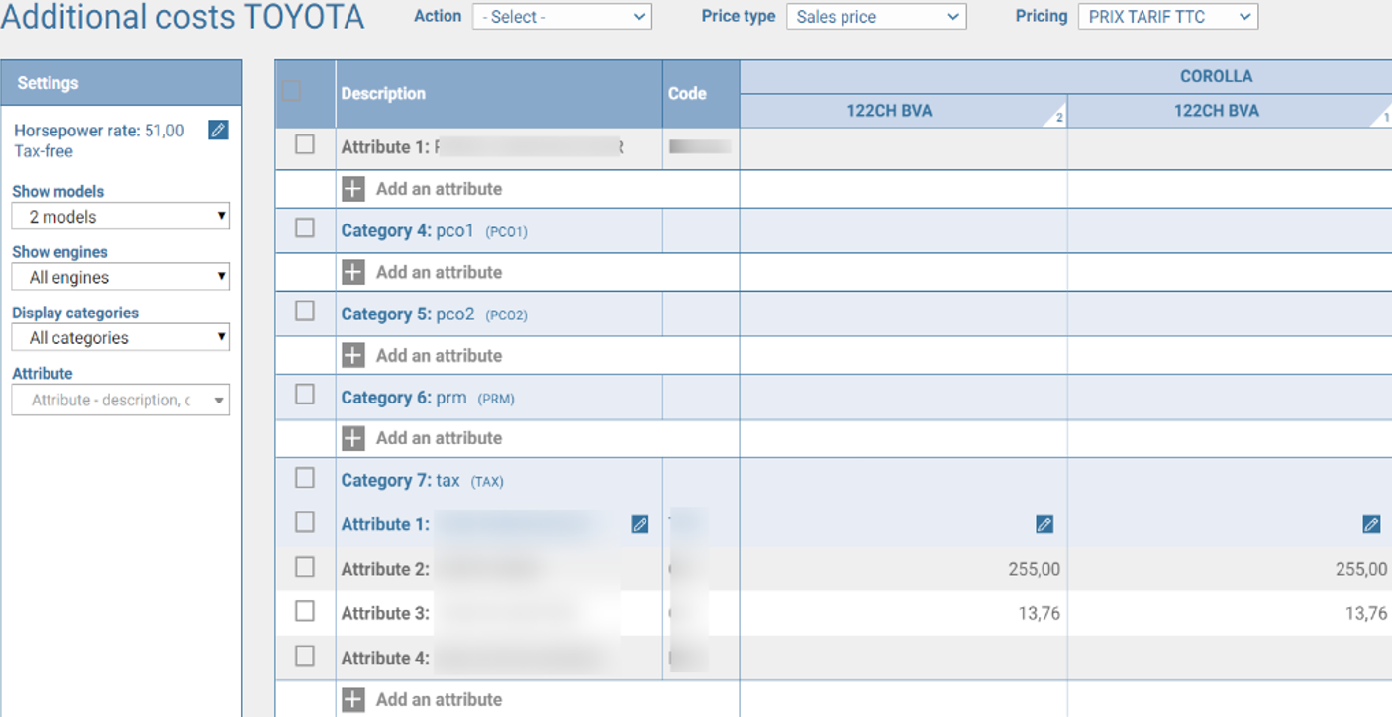Select the tax Attribute 2 label
This screenshot has height=717, width=1392.
click(x=385, y=569)
